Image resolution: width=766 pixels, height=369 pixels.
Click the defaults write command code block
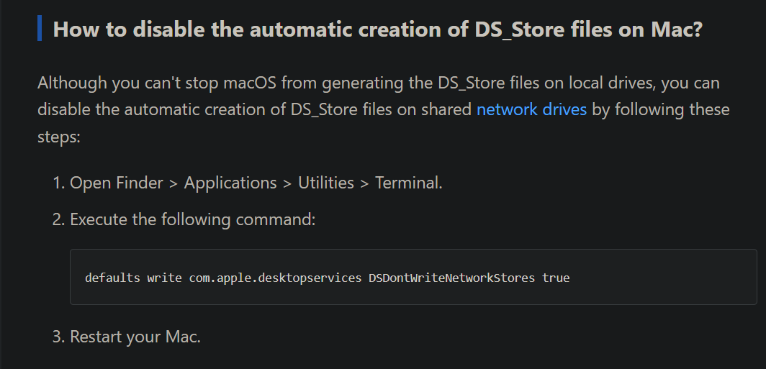tap(413, 277)
